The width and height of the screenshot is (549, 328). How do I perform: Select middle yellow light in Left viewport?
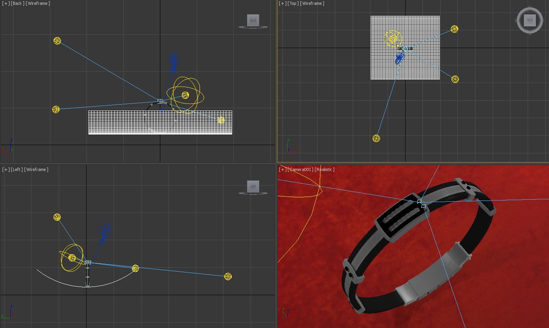[135, 268]
